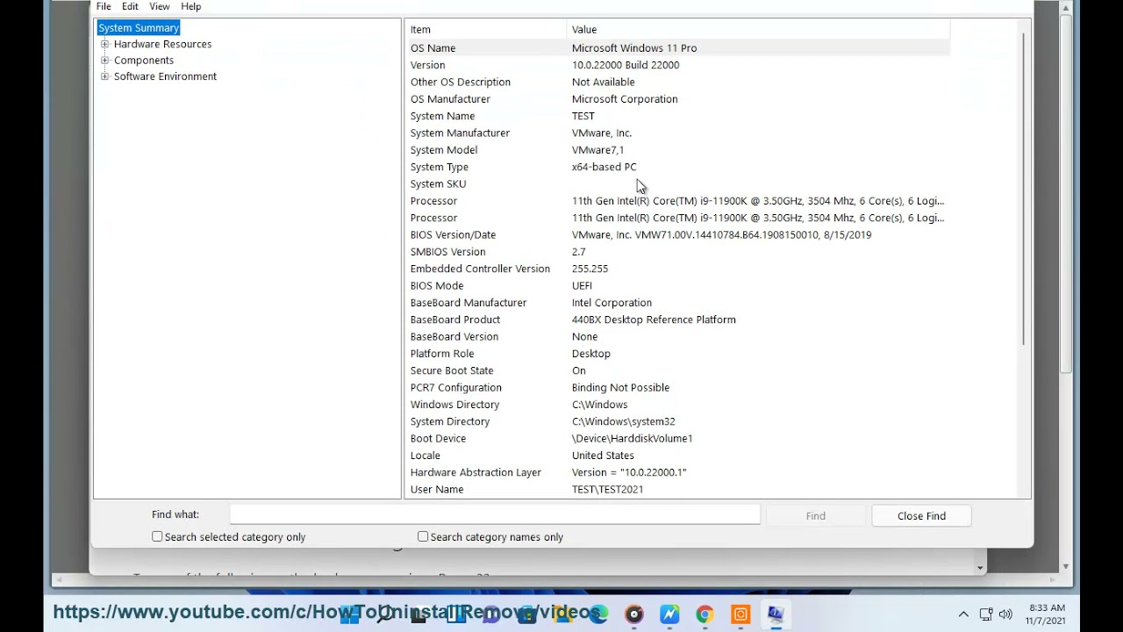Select the System Name row
The width and height of the screenshot is (1123, 632).
point(677,116)
